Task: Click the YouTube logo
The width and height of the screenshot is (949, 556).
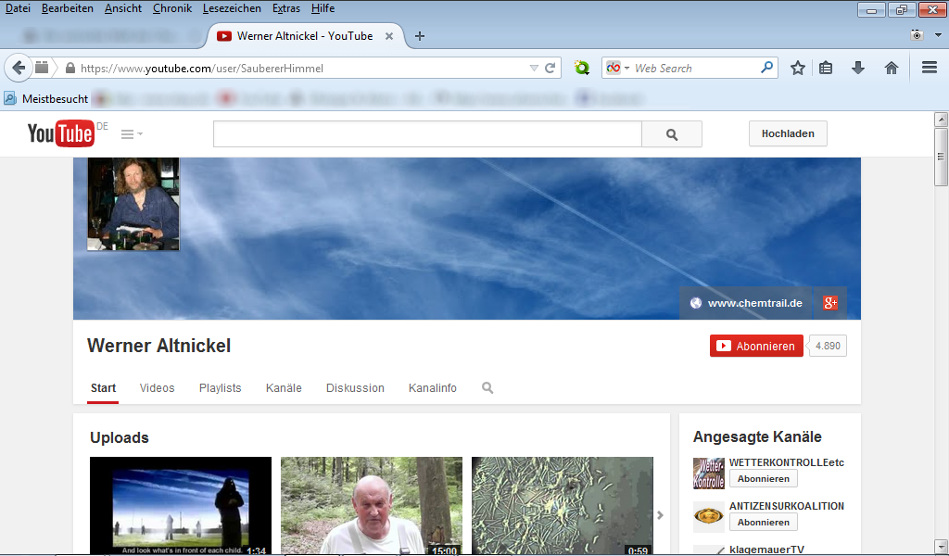Action: (60, 133)
